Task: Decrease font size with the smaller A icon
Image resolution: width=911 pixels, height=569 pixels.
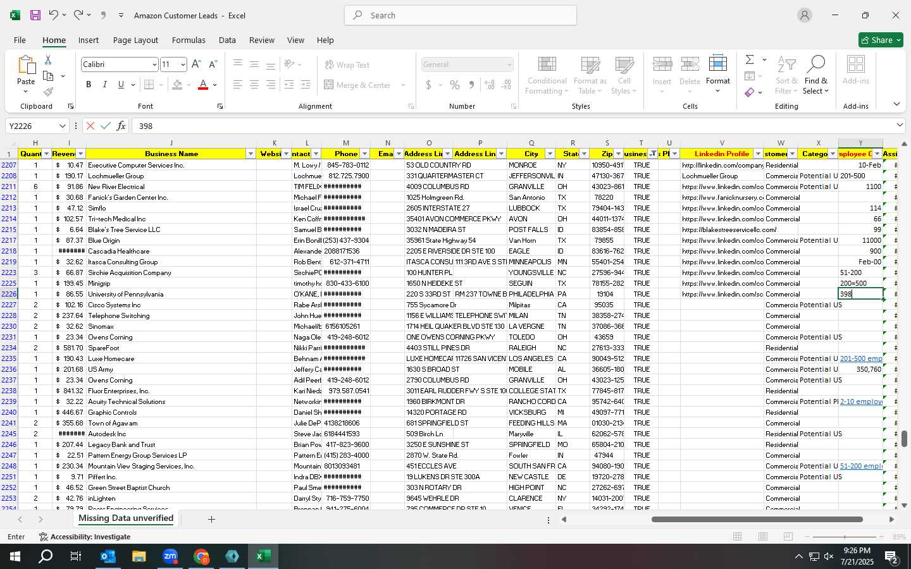Action: [213, 64]
